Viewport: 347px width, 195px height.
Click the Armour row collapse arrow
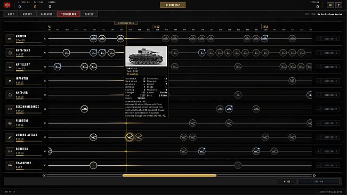(45, 39)
